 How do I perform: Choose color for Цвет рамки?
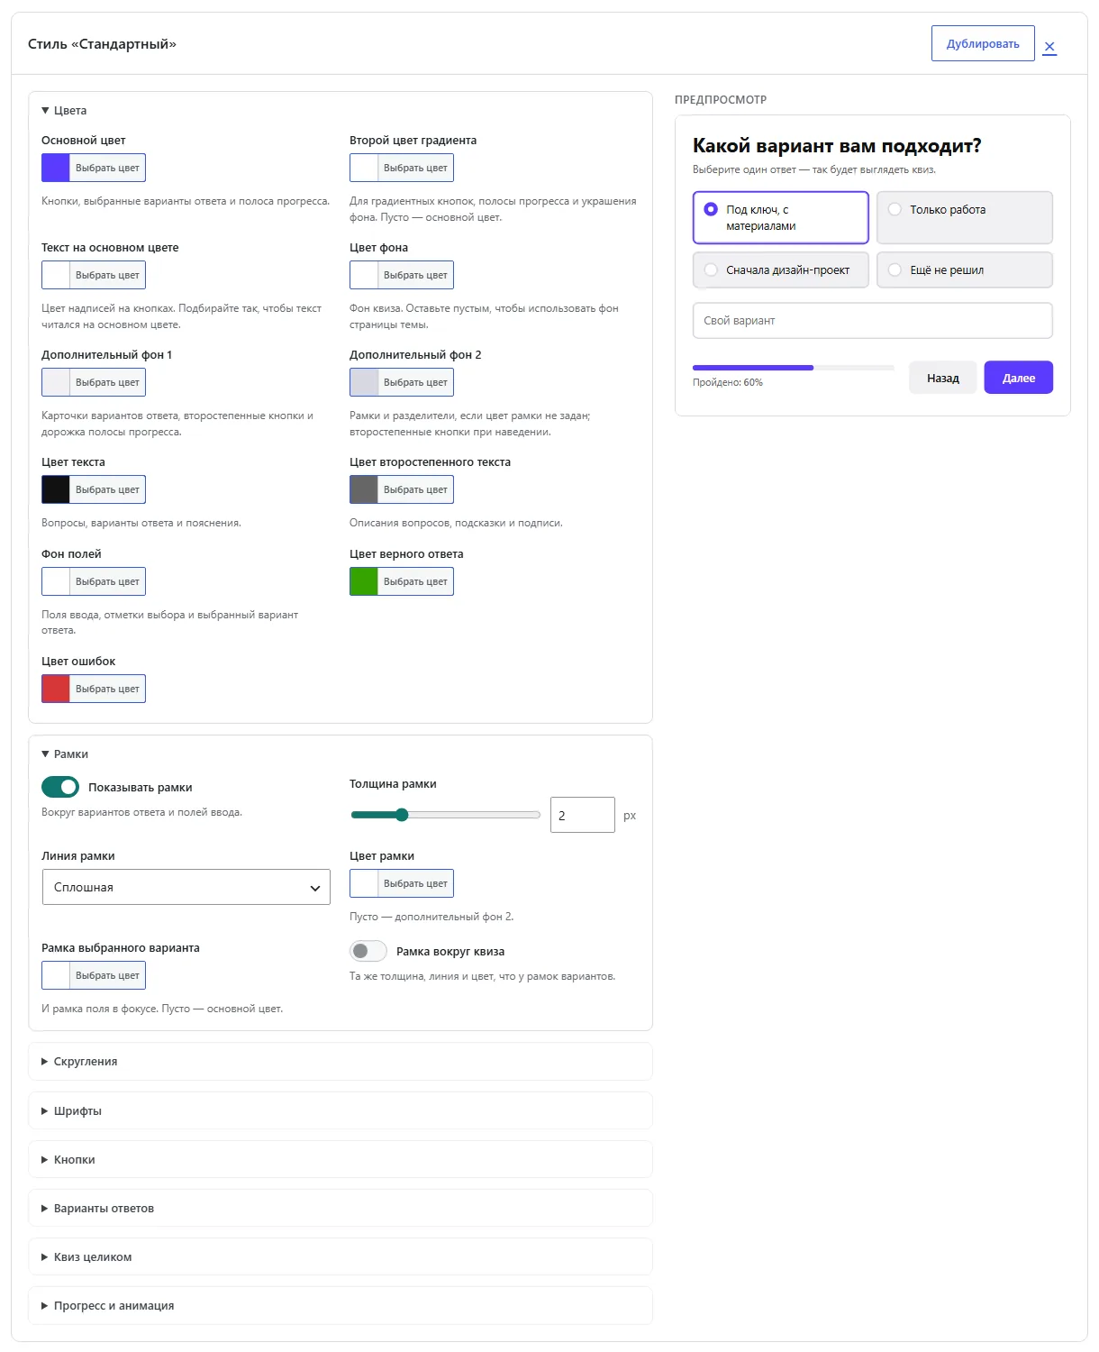click(x=402, y=883)
